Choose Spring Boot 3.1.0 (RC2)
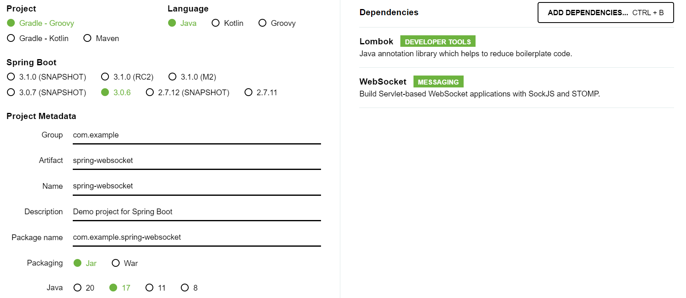This screenshot has width=686, height=298. click(x=127, y=77)
